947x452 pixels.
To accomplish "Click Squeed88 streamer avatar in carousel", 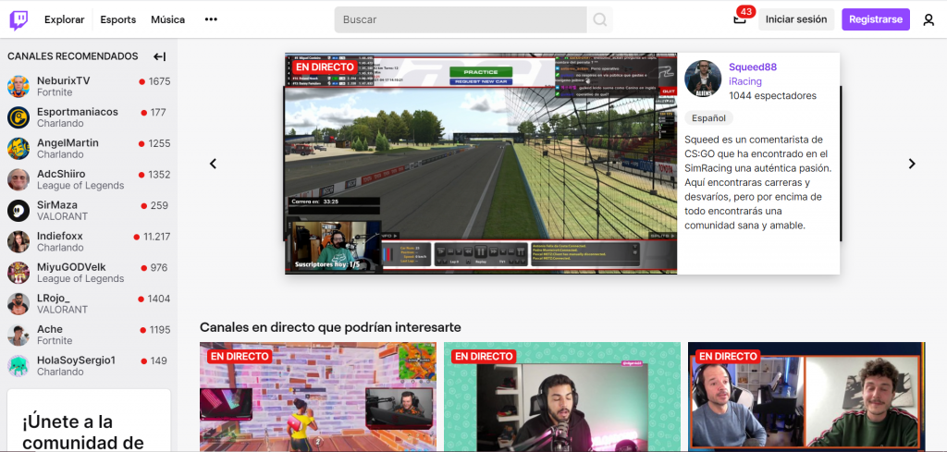I will coord(703,79).
